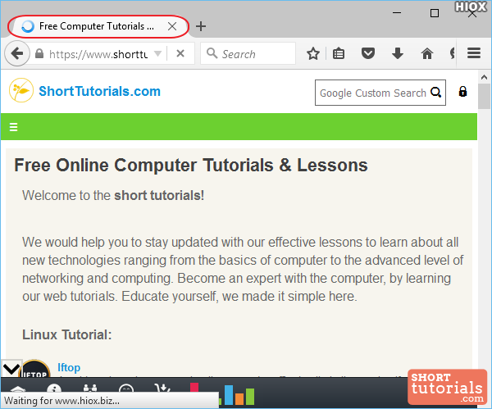Click the info icon in bottom bar
492x409 pixels.
coord(54,389)
